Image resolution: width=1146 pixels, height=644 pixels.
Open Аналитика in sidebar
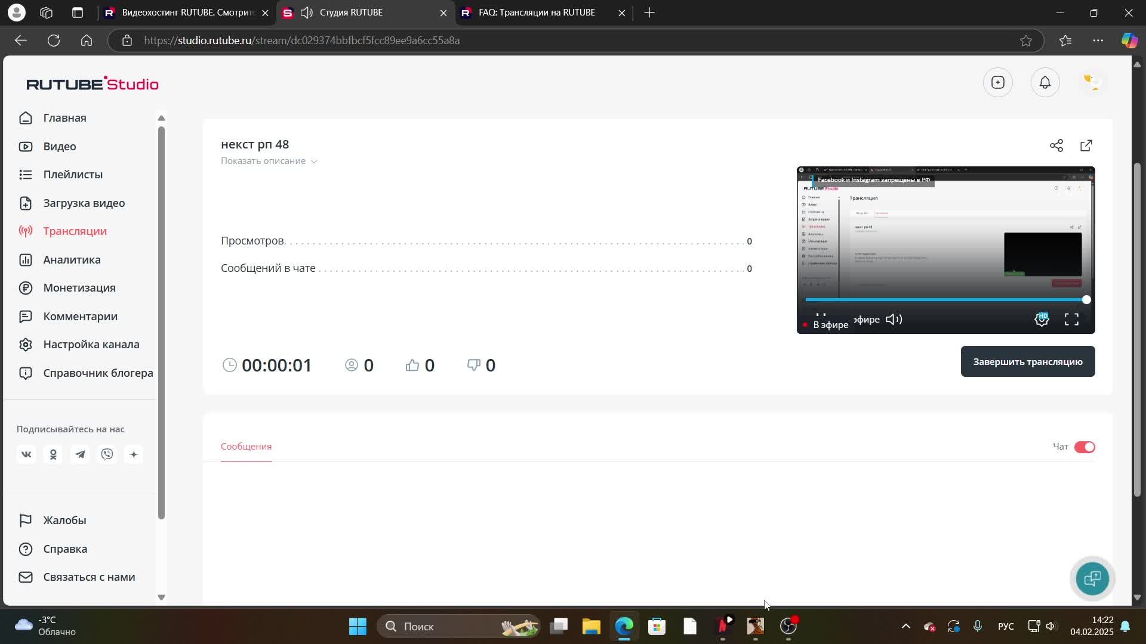coord(72,259)
